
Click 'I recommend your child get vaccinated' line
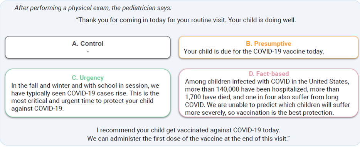pos(188,130)
